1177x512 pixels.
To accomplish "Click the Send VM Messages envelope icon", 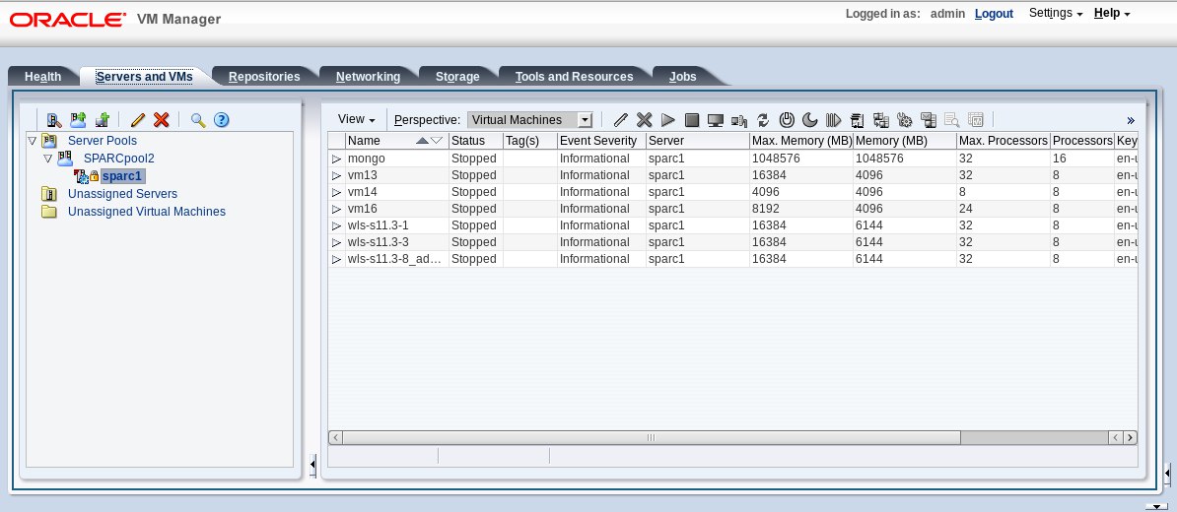I will pyautogui.click(x=929, y=120).
